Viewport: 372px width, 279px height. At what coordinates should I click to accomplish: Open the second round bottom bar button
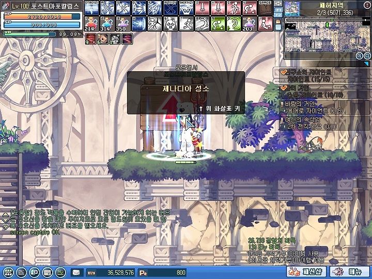pyautogui.click(x=21, y=273)
